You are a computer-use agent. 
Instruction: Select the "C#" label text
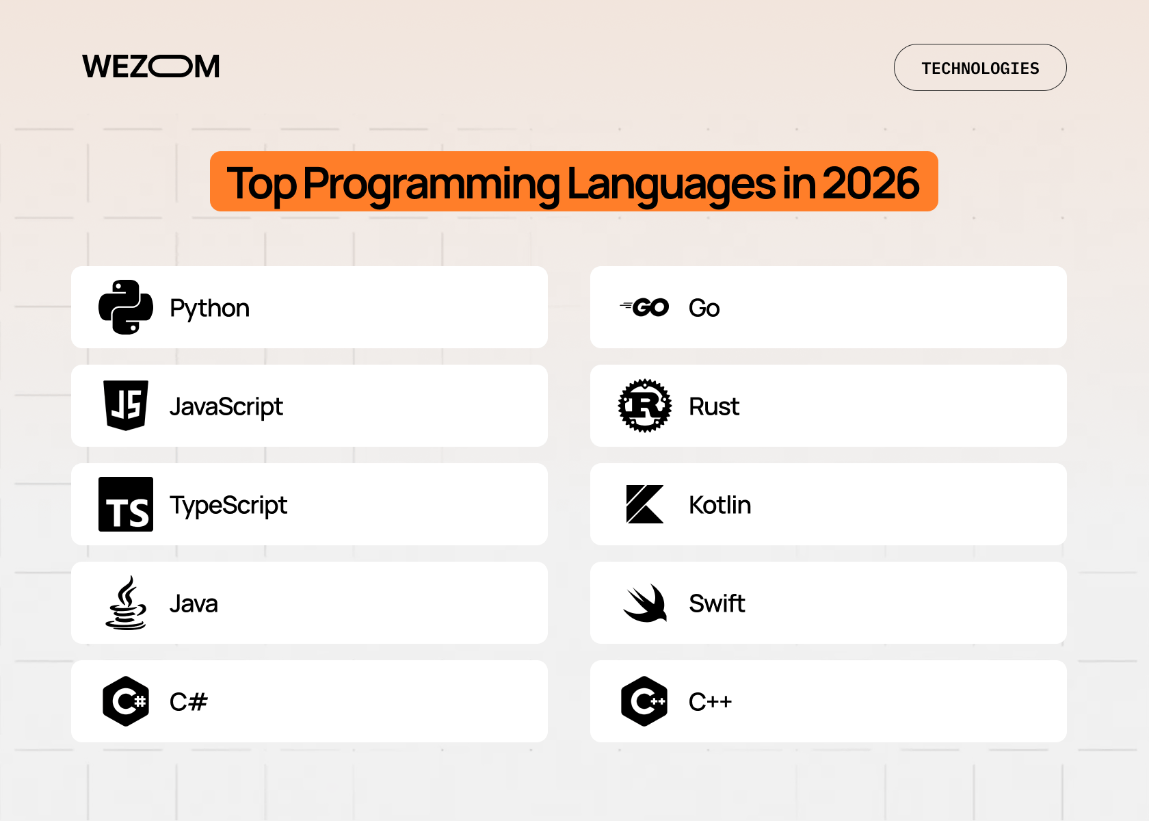click(188, 702)
